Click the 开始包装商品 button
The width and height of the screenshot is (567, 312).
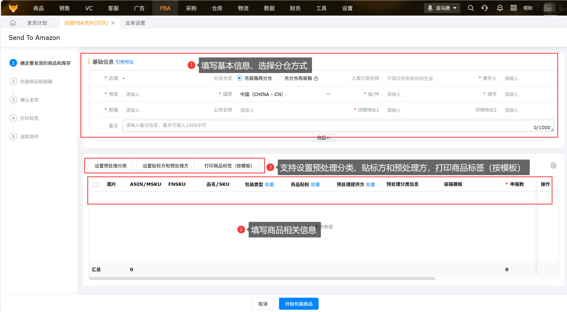click(x=298, y=304)
